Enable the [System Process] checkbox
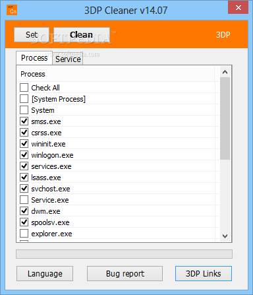The height and width of the screenshot is (295, 253). pos(24,98)
